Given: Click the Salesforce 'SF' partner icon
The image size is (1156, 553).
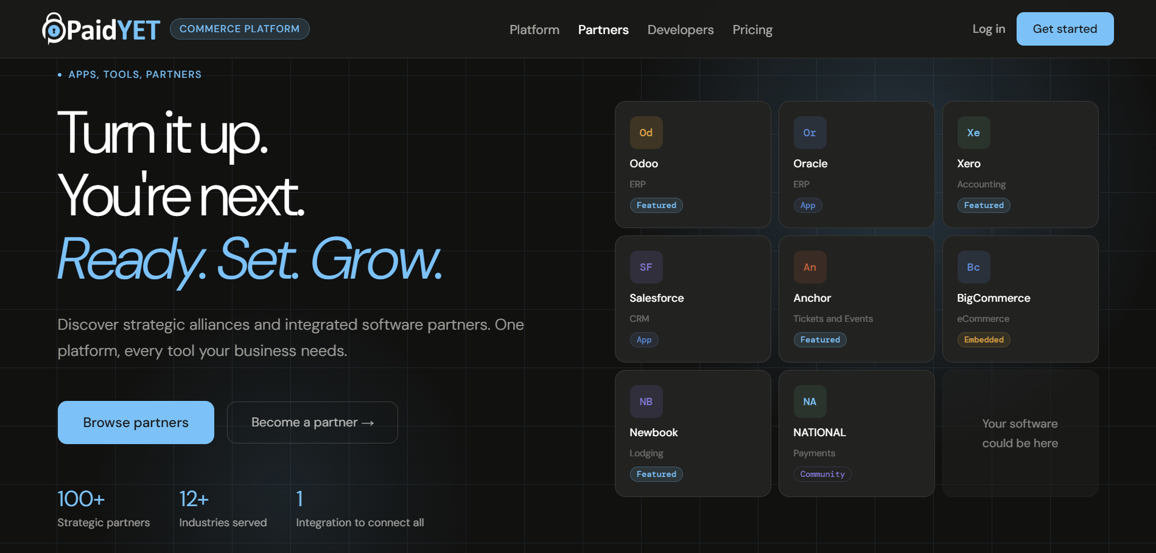Looking at the screenshot, I should pyautogui.click(x=646, y=267).
